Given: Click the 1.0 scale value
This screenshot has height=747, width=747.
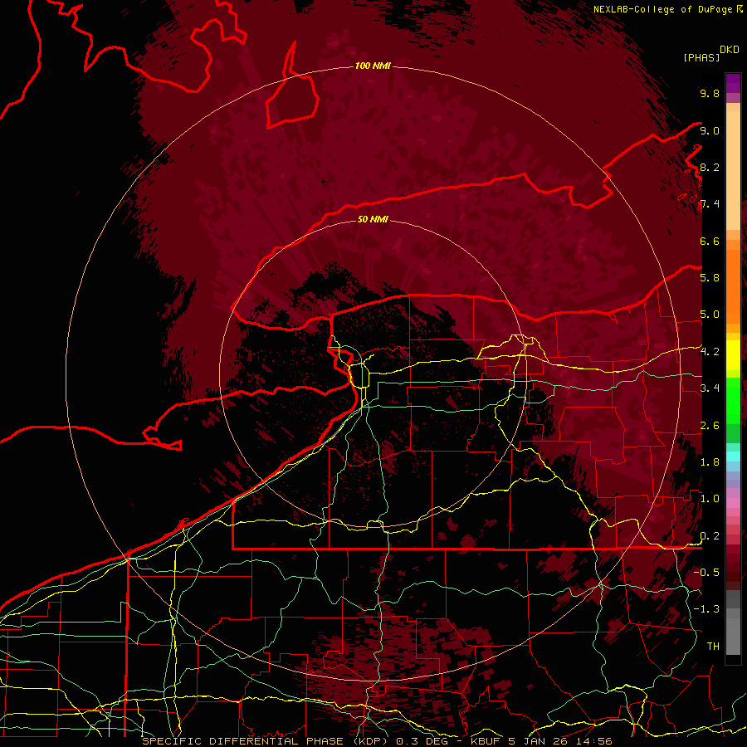Looking at the screenshot, I should [x=710, y=499].
